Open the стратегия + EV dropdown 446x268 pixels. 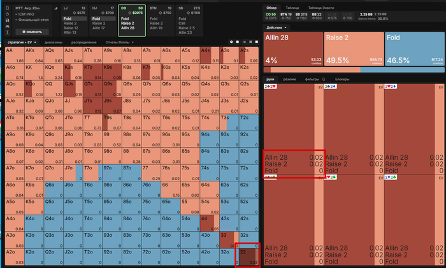(x=22, y=43)
